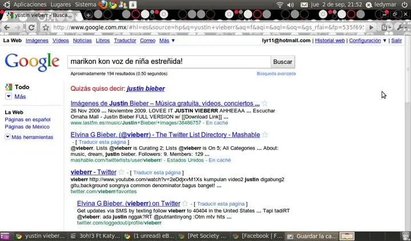Open the page menu icon
Viewport: 411px width, 241px height.
[386, 27]
